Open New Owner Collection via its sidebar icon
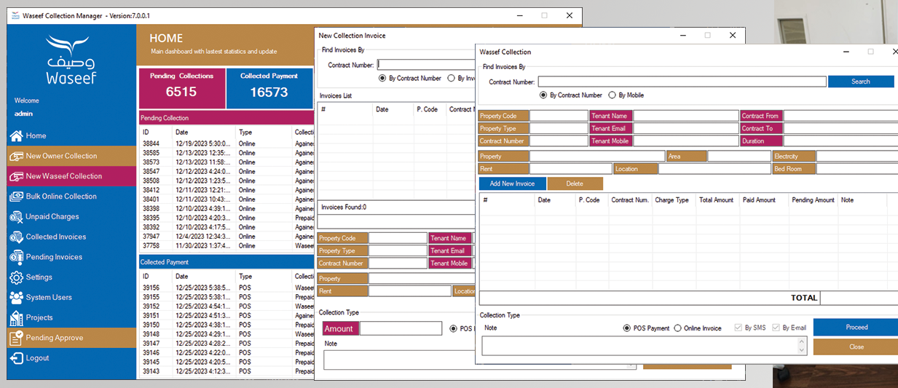Screen dimensions: 898x388 tap(15, 156)
